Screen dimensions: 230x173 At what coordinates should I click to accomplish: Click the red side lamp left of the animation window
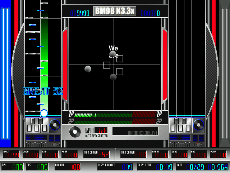pos(65,65)
